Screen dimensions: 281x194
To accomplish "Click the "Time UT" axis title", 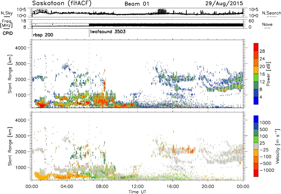I will coord(137,192).
